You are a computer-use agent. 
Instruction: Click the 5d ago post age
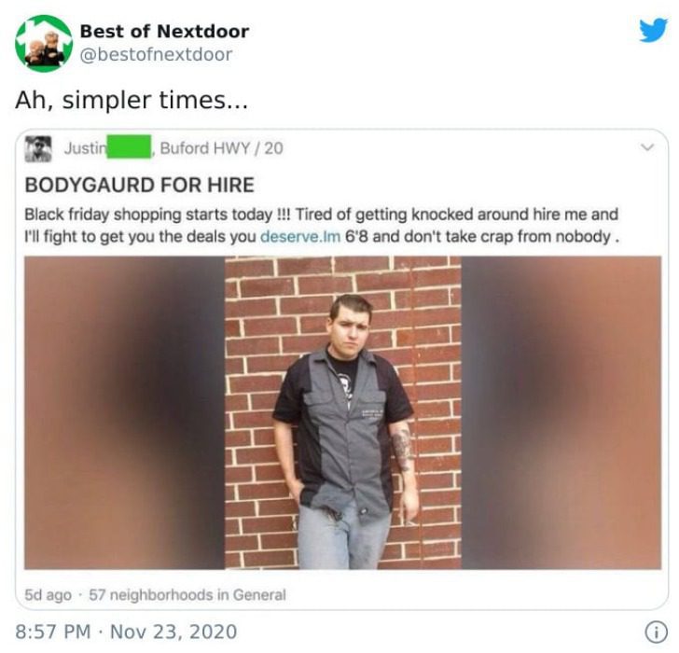(x=48, y=594)
